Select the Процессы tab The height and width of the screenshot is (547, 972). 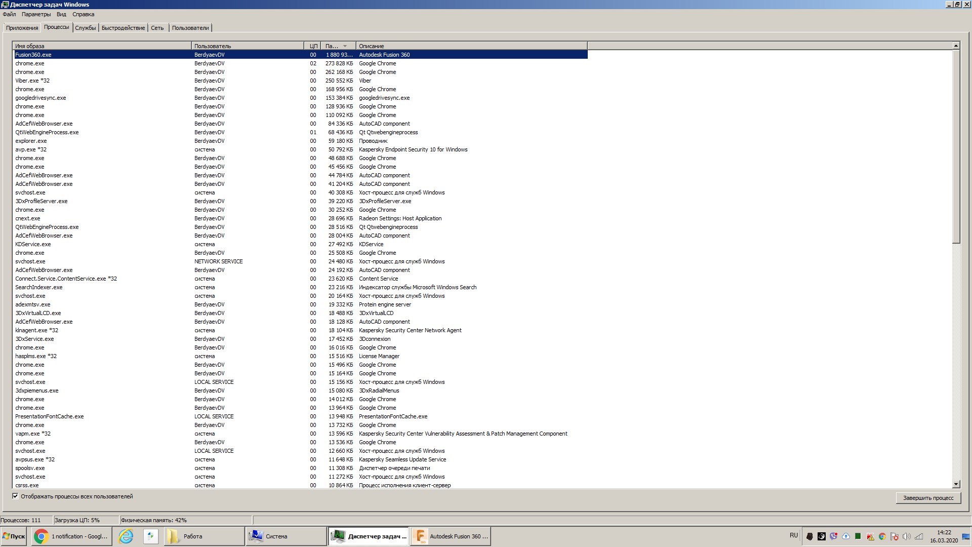point(56,27)
